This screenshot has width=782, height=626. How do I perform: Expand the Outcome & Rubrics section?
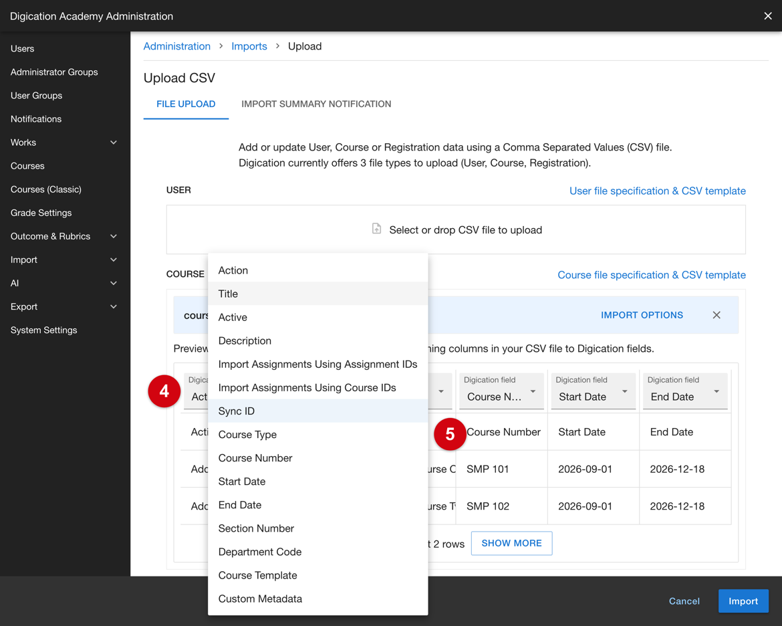pyautogui.click(x=114, y=236)
